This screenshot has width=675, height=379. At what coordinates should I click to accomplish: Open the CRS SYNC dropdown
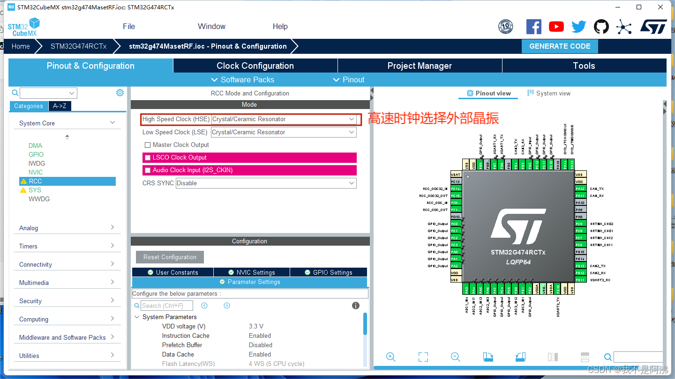351,183
